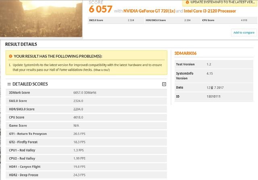Click the Result Details heading
The height and width of the screenshot is (180, 258).
pyautogui.click(x=21, y=44)
